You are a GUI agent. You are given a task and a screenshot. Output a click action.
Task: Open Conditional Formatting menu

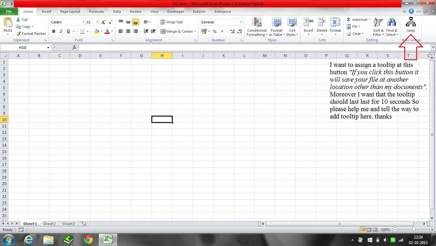tap(257, 27)
